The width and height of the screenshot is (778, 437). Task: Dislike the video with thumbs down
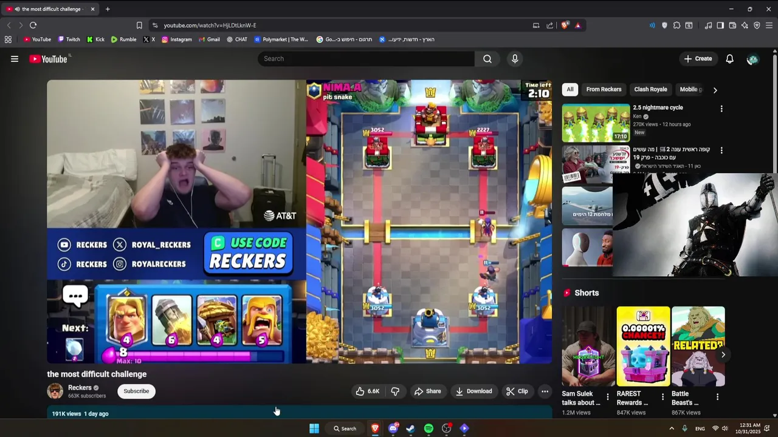(x=395, y=391)
